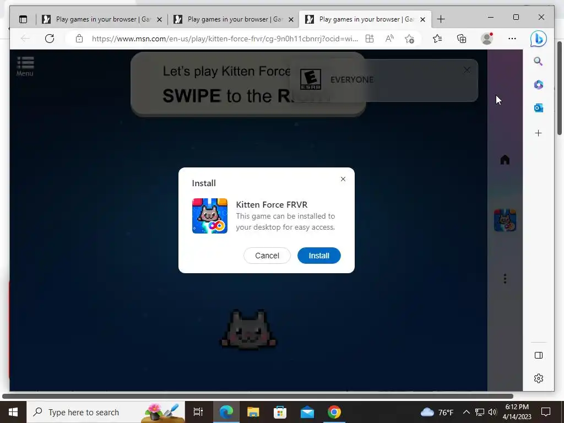This screenshot has width=564, height=423.
Task: Open the Microsoft 365 sidebar icon
Action: click(539, 85)
